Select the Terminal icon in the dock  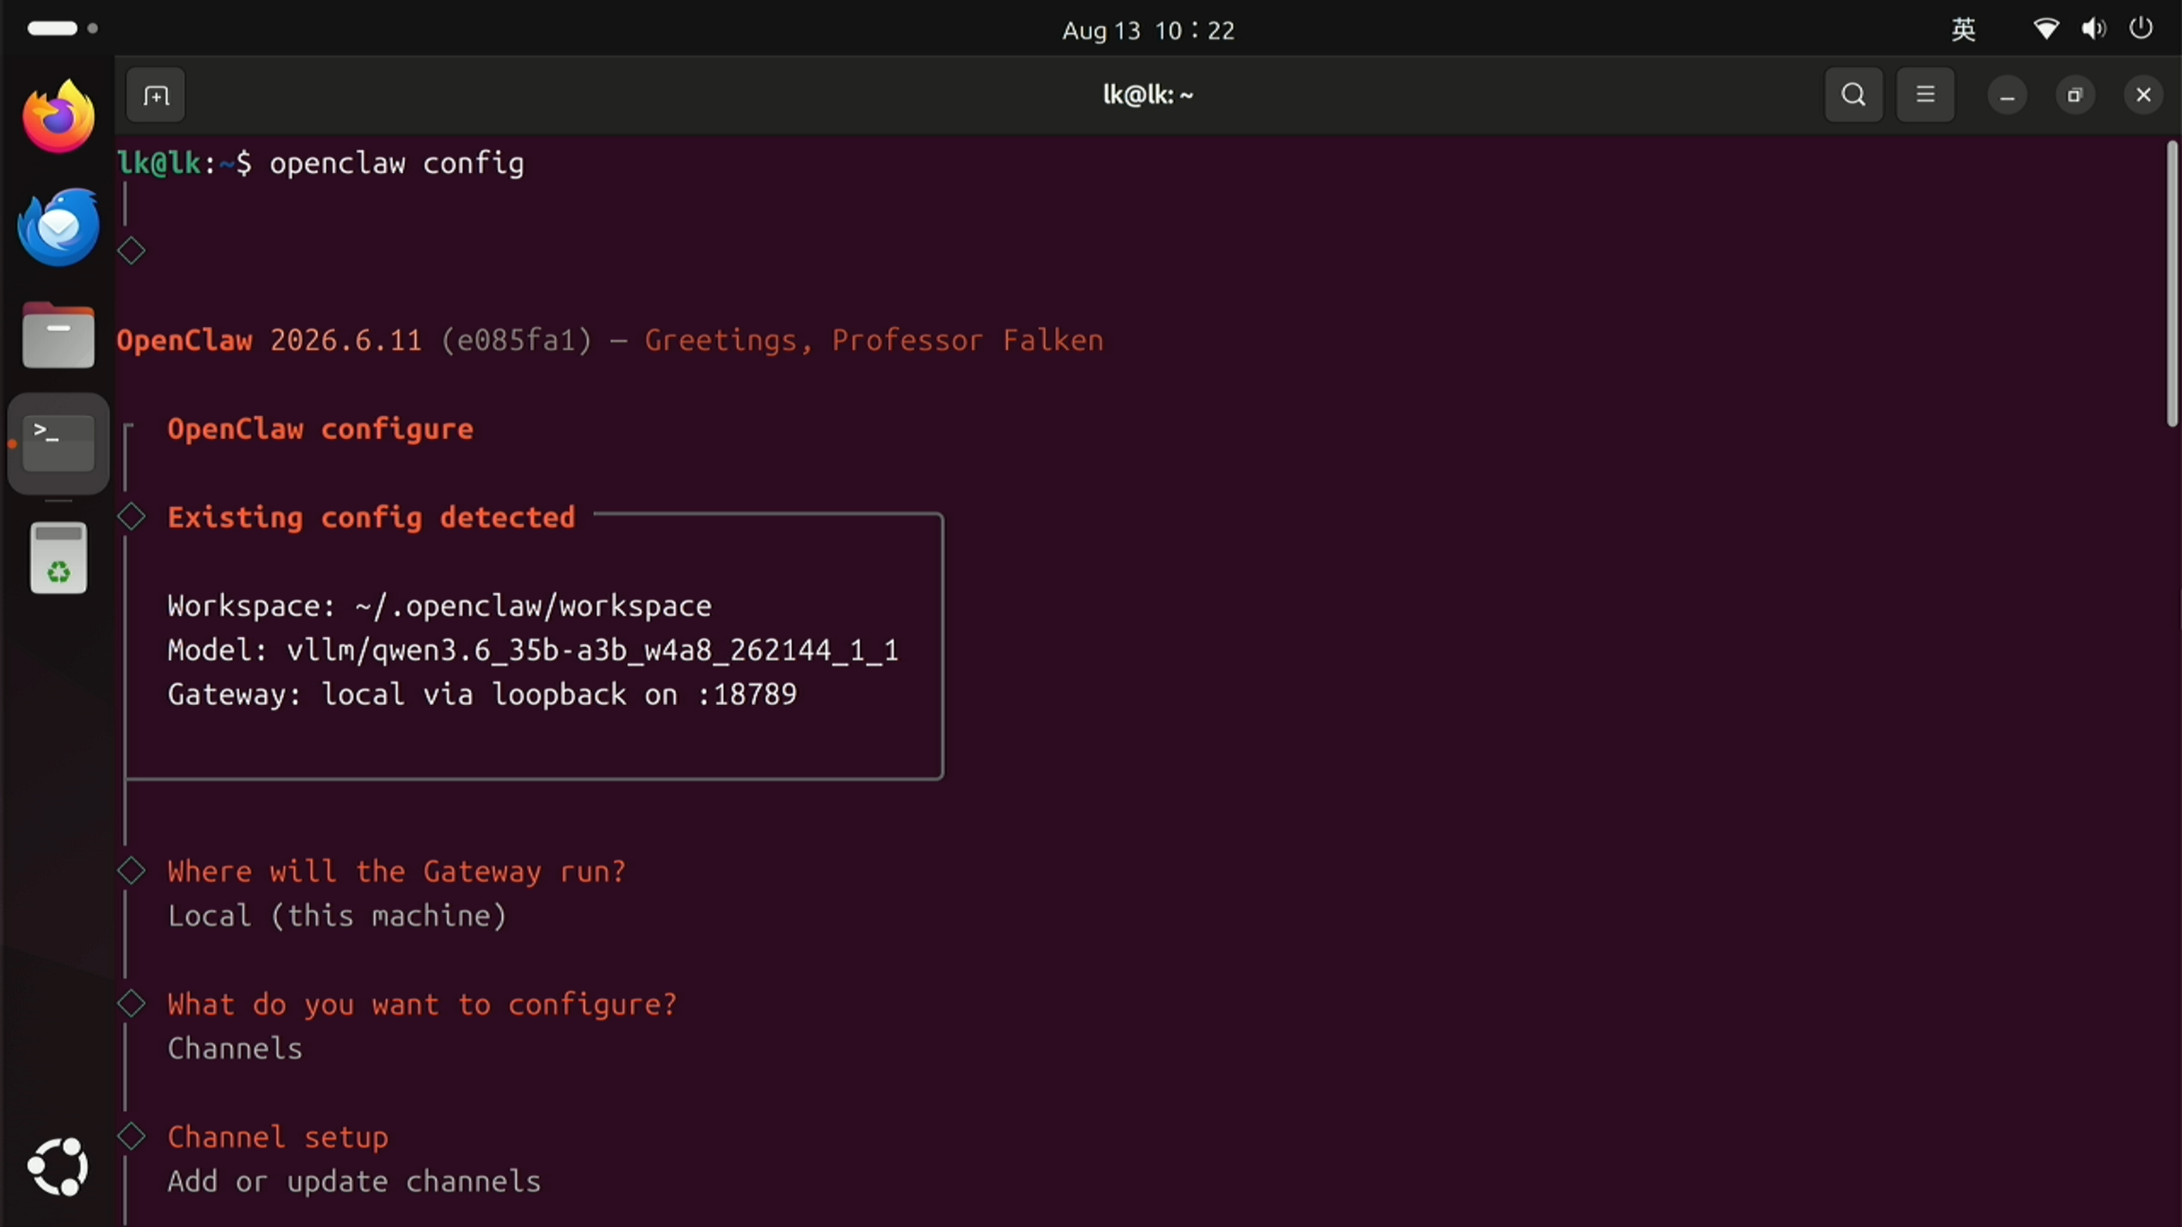(59, 443)
